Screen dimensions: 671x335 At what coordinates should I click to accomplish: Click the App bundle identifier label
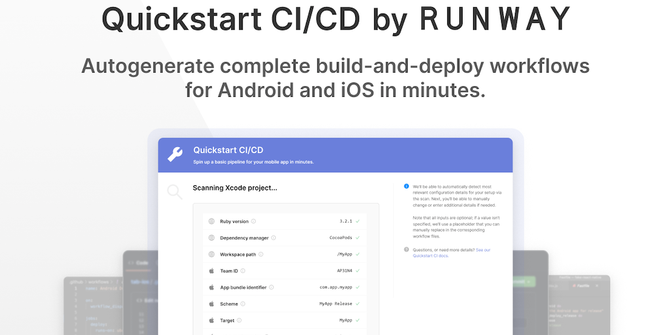(243, 287)
